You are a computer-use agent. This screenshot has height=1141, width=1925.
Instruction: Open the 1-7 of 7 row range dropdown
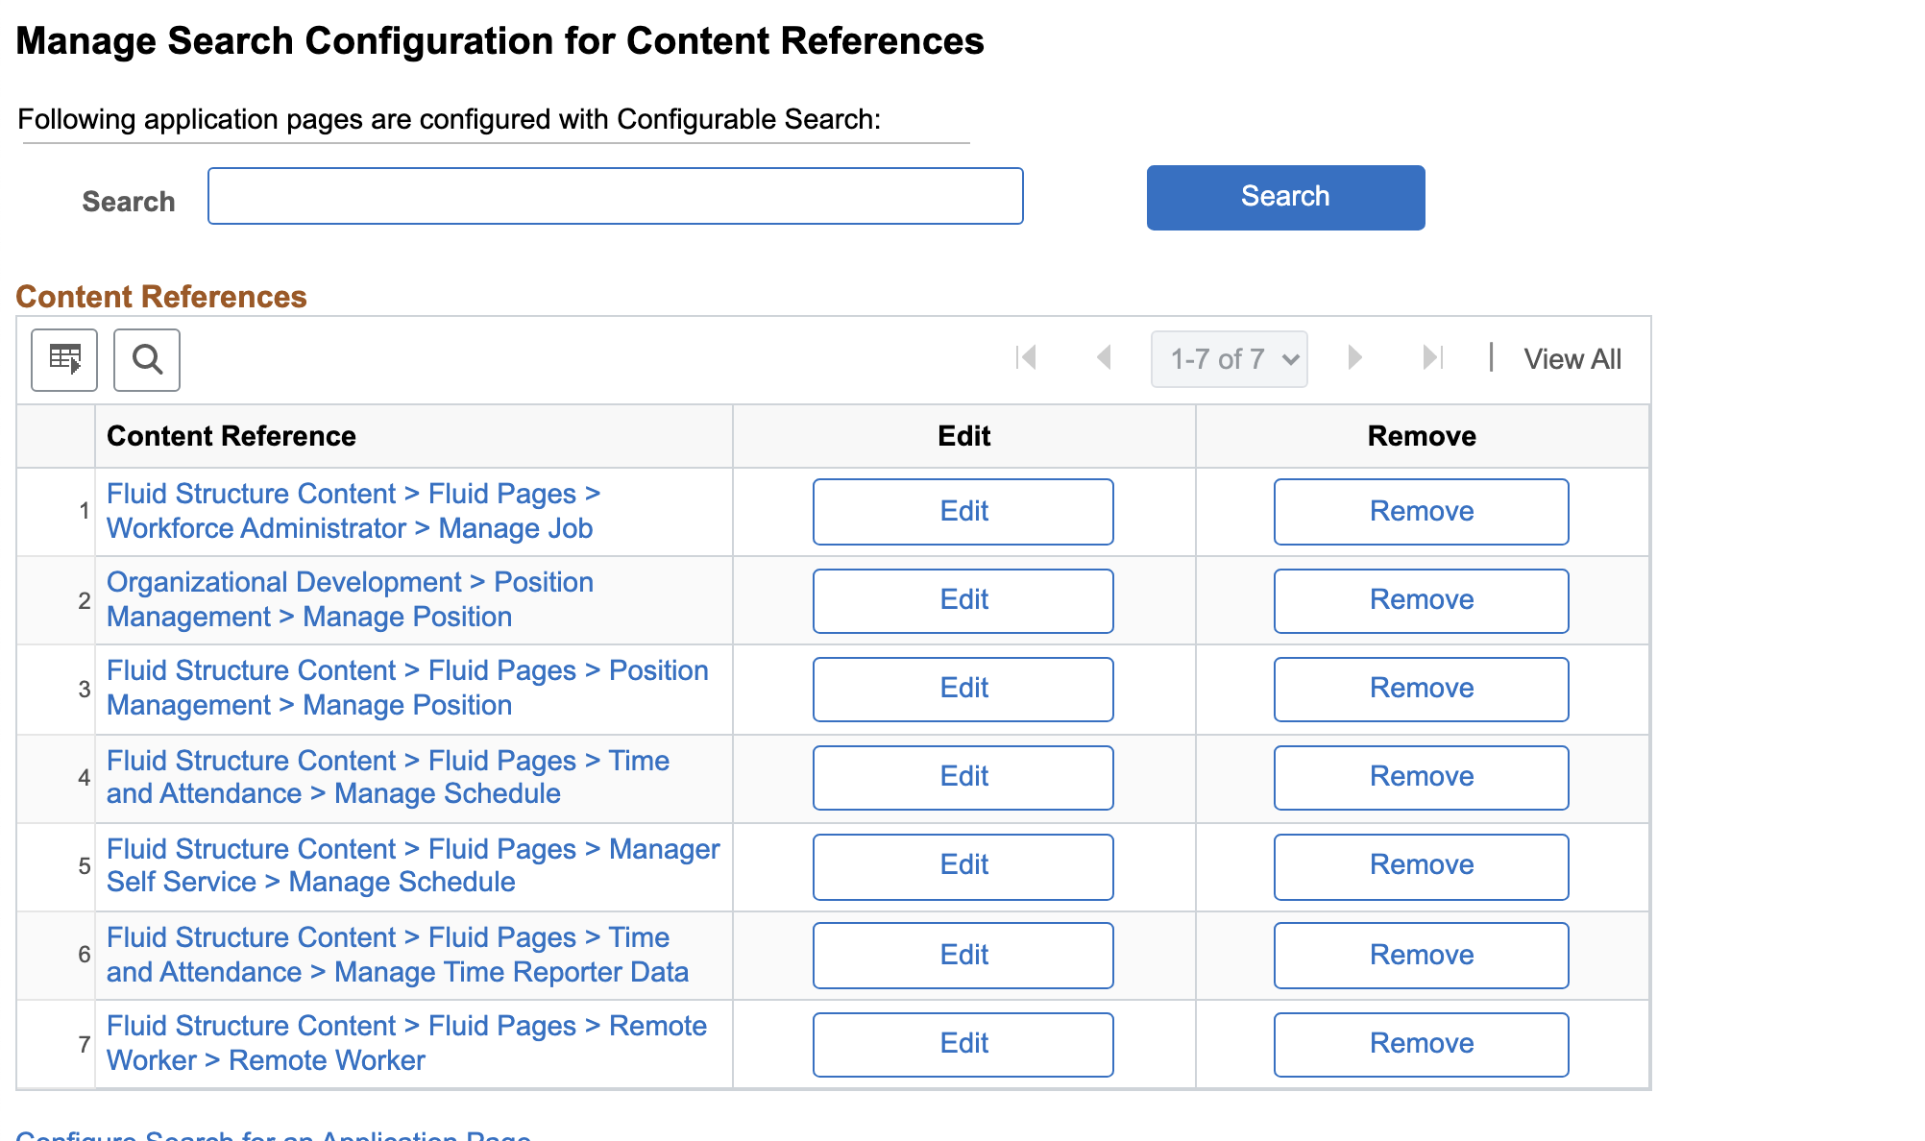click(x=1230, y=359)
